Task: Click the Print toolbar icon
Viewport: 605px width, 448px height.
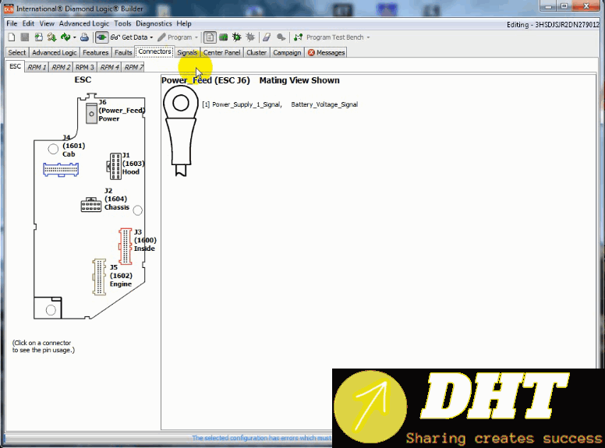Action: tap(84, 37)
